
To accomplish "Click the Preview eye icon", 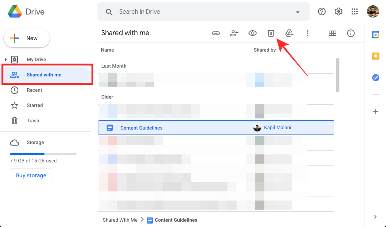I will (252, 33).
